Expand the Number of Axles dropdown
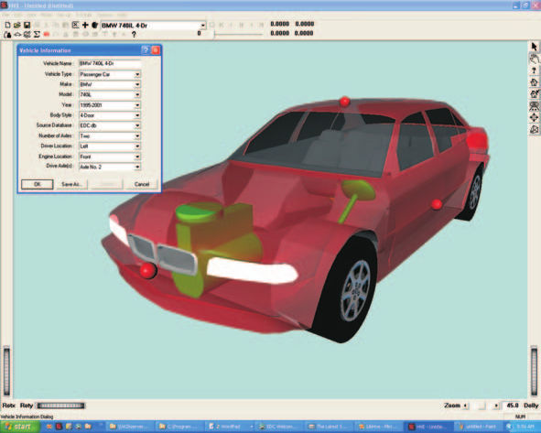Screen dimensions: 541x433 pyautogui.click(x=137, y=135)
